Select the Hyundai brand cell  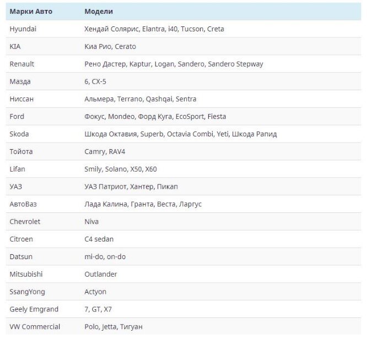coord(23,29)
